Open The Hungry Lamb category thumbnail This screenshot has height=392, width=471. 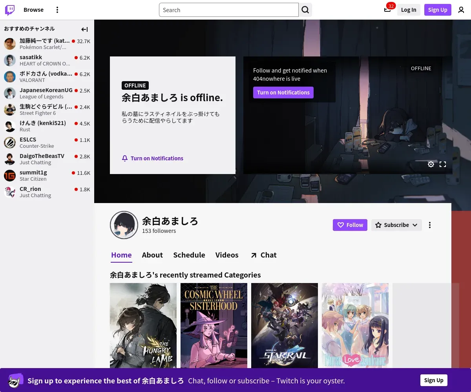point(143,326)
